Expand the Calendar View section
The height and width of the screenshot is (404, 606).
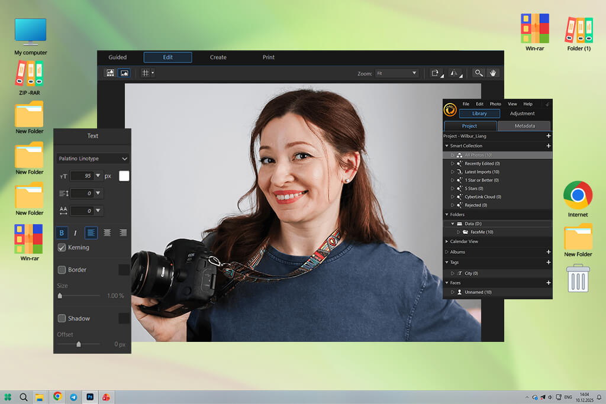pyautogui.click(x=447, y=241)
